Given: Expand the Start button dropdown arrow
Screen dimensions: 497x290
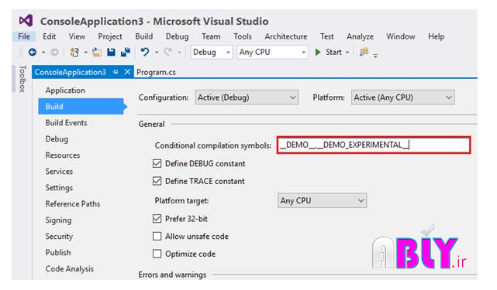Looking at the screenshot, I should pyautogui.click(x=347, y=53).
